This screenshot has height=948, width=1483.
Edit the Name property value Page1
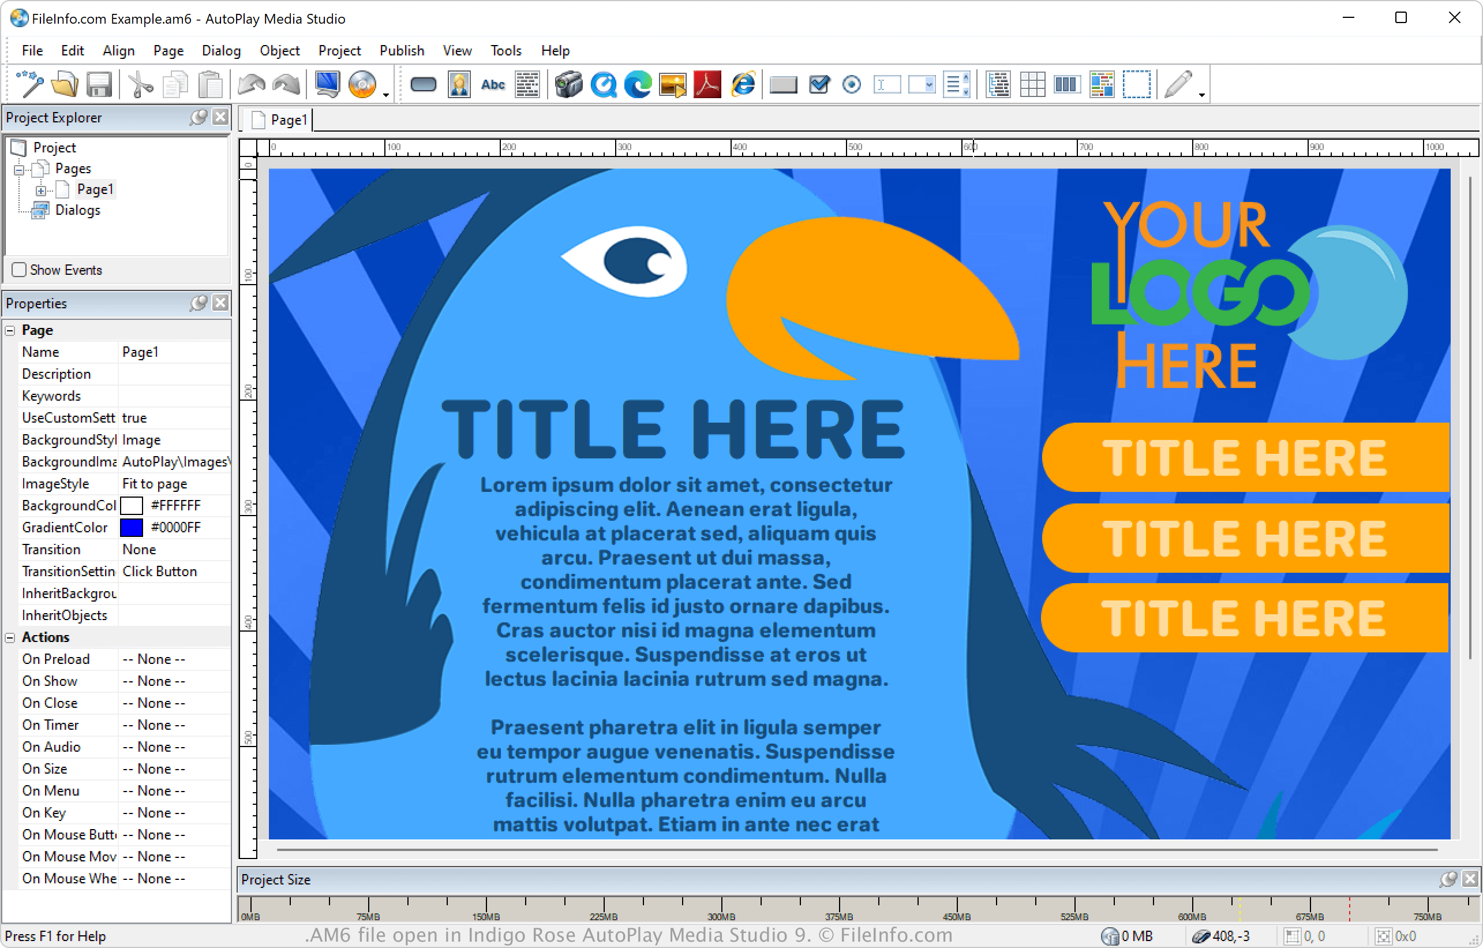click(x=174, y=352)
